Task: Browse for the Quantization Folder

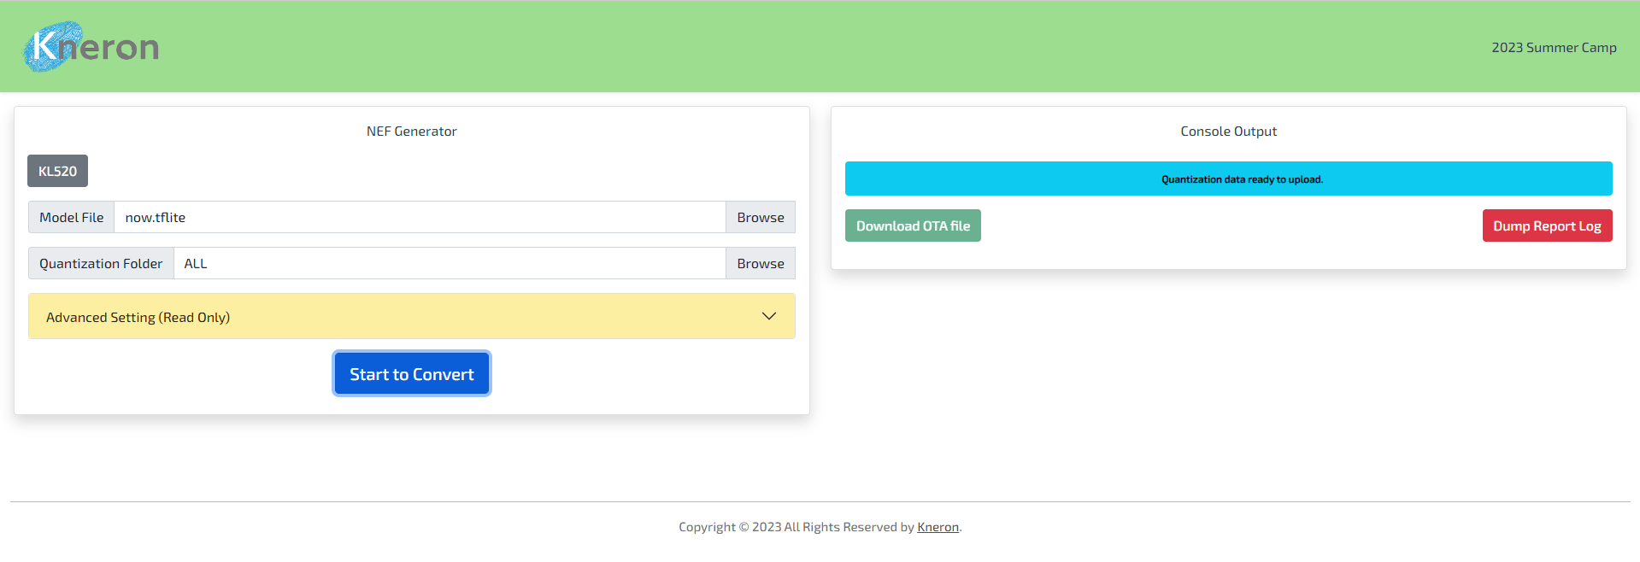Action: [760, 263]
